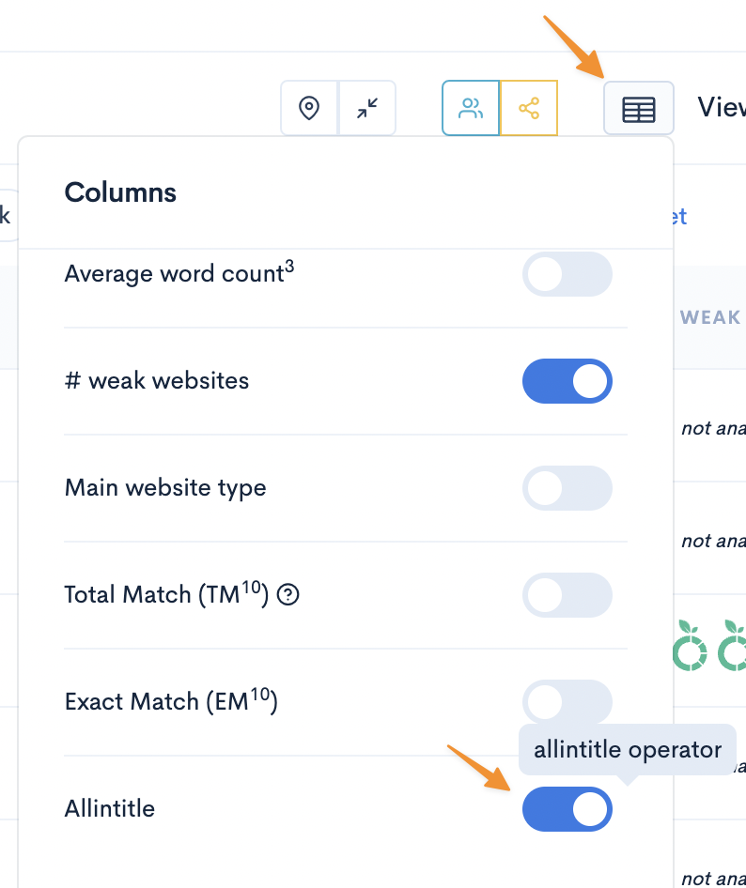Screen dimensions: 746x888
Task: Turn on Main website type column
Action: (567, 488)
